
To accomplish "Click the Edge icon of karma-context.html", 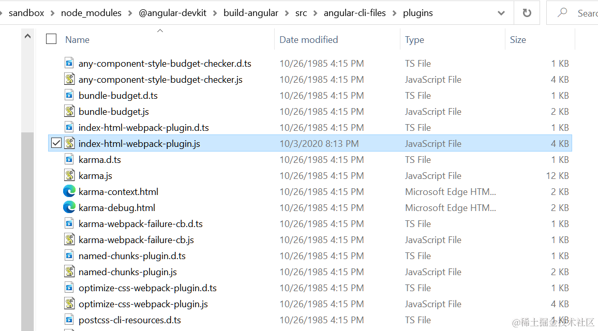I will pos(69,191).
